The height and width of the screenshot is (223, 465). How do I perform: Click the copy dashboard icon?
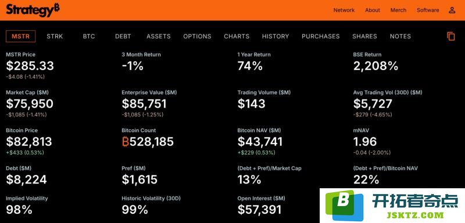coord(451,36)
